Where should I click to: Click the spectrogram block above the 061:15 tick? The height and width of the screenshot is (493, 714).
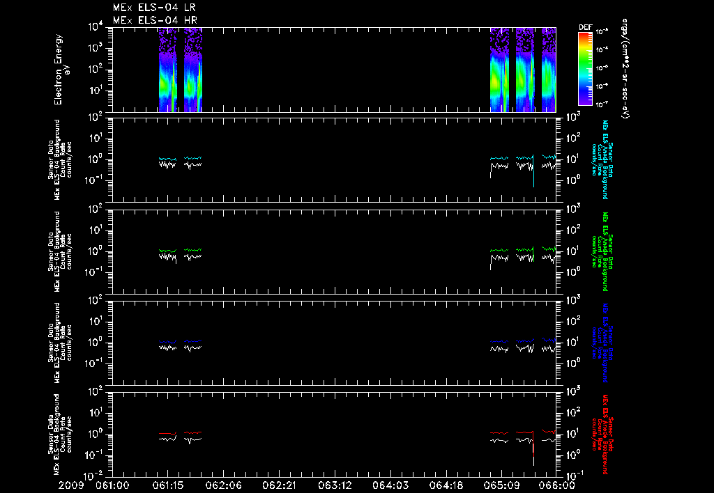[x=168, y=70]
